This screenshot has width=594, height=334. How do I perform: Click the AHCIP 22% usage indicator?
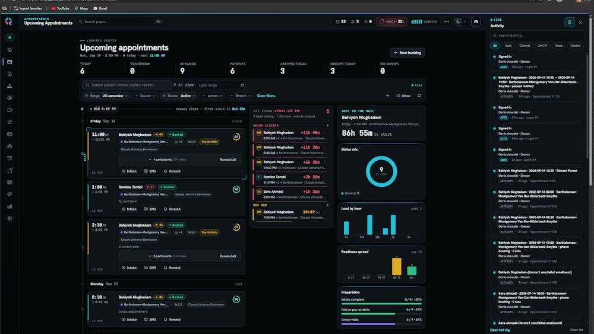coord(391,21)
